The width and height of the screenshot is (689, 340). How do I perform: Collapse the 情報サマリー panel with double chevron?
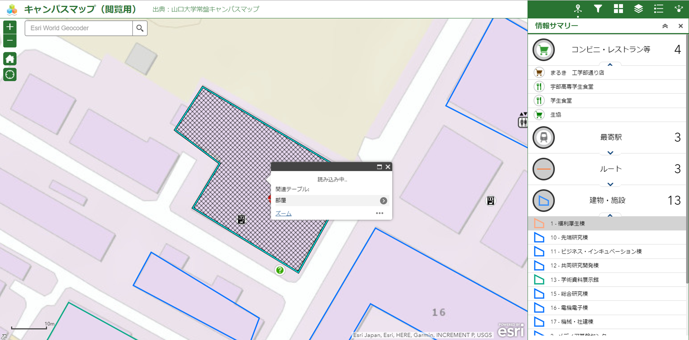(665, 26)
